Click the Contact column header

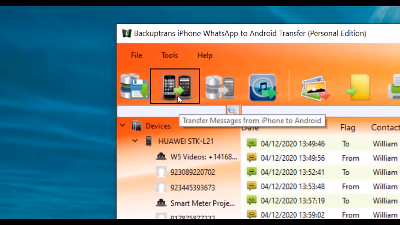[x=385, y=127]
